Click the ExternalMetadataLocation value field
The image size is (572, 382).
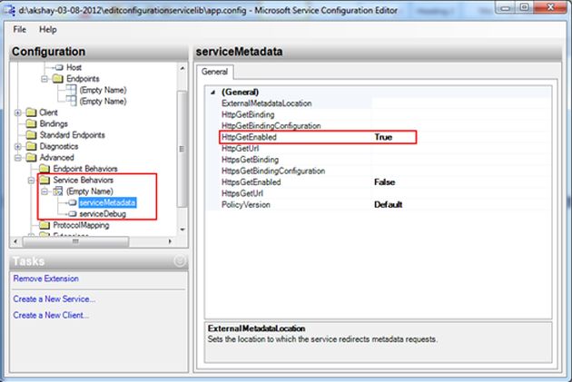point(461,103)
